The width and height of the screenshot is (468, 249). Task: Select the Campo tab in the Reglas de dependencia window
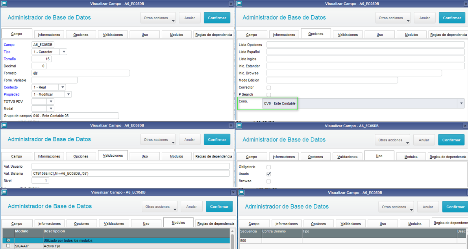click(x=254, y=224)
